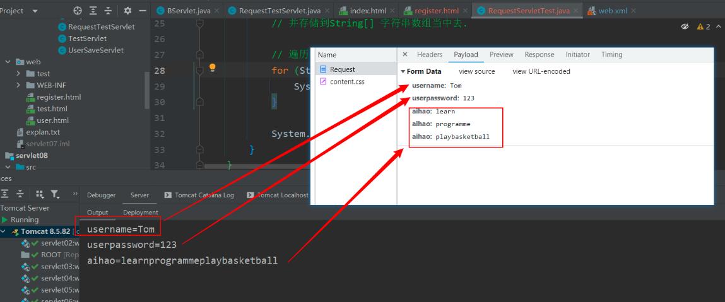
Task: Select content.css in network list
Action: (x=355, y=81)
